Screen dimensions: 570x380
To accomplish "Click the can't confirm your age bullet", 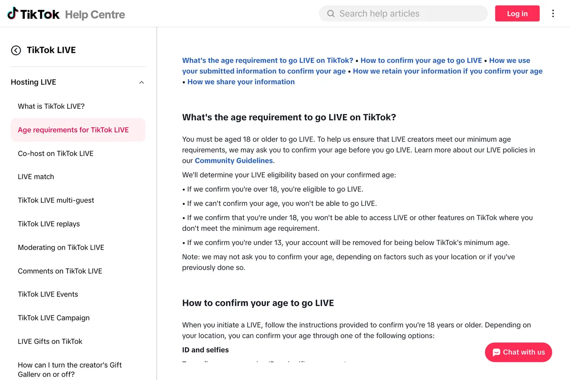I will [279, 203].
